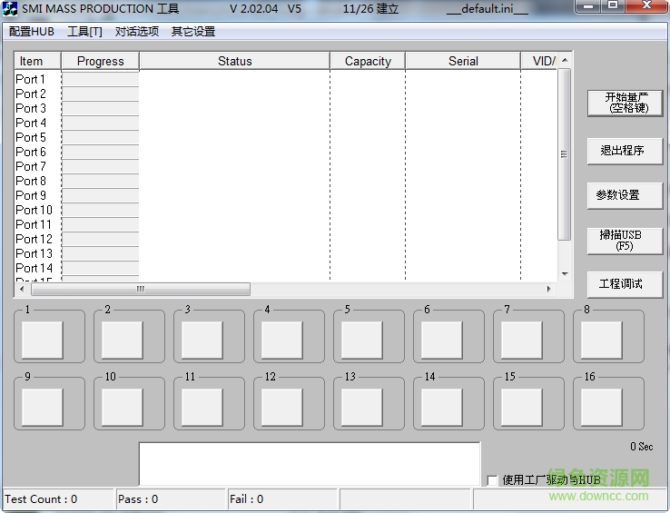The image size is (670, 513).
Task: Click the port slot 12 box
Action: 282,408
